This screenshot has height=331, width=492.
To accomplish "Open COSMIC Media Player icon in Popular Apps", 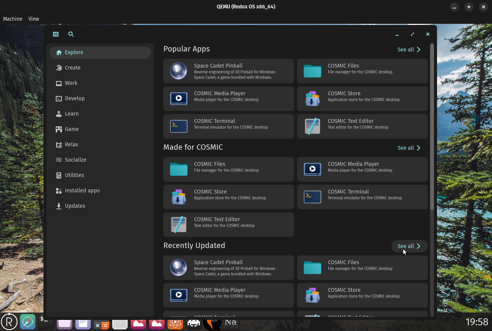I will [x=179, y=99].
